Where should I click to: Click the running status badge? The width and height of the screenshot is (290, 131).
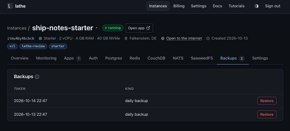[x=113, y=28]
